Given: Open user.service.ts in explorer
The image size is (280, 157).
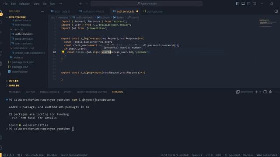Looking at the screenshot, I should [x=24, y=44].
